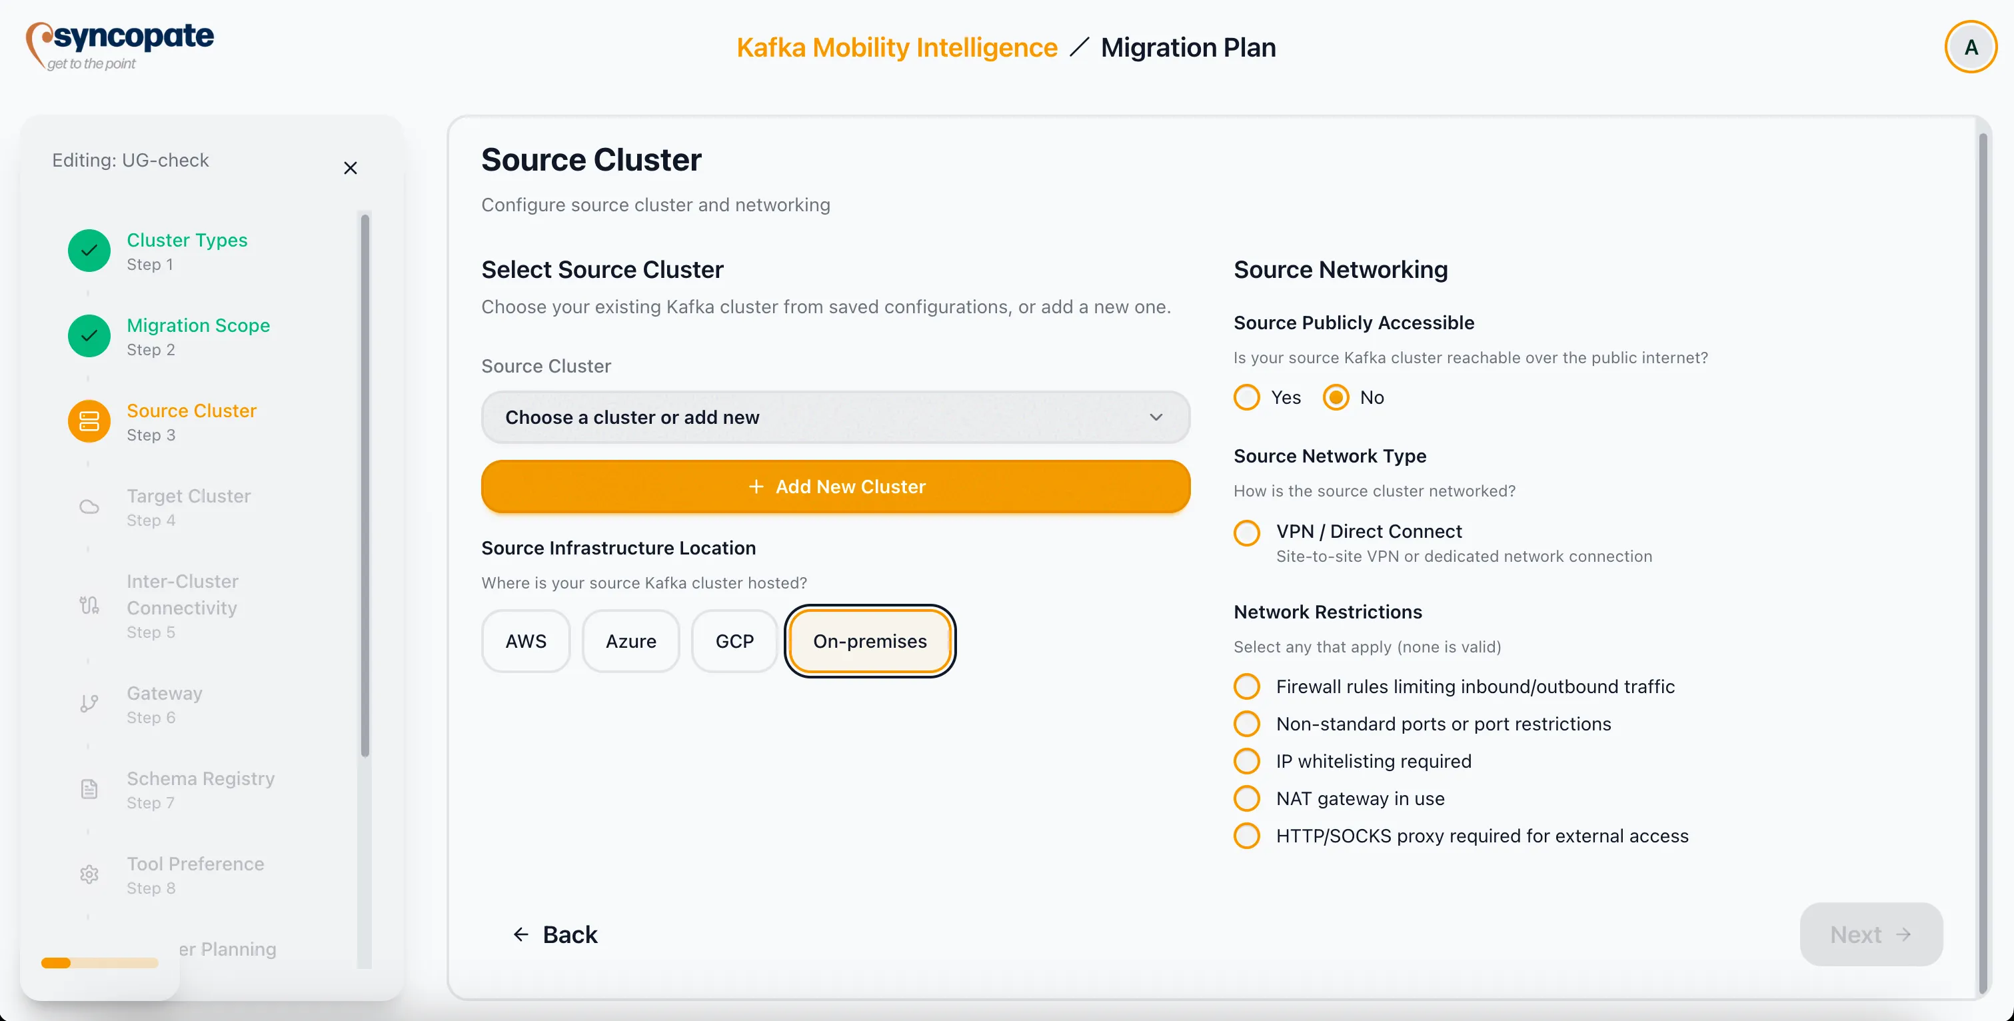Click the Cluster Types completed checkmark
The image size is (2014, 1021).
pos(89,250)
